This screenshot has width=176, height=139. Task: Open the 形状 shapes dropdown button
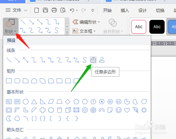point(10,26)
